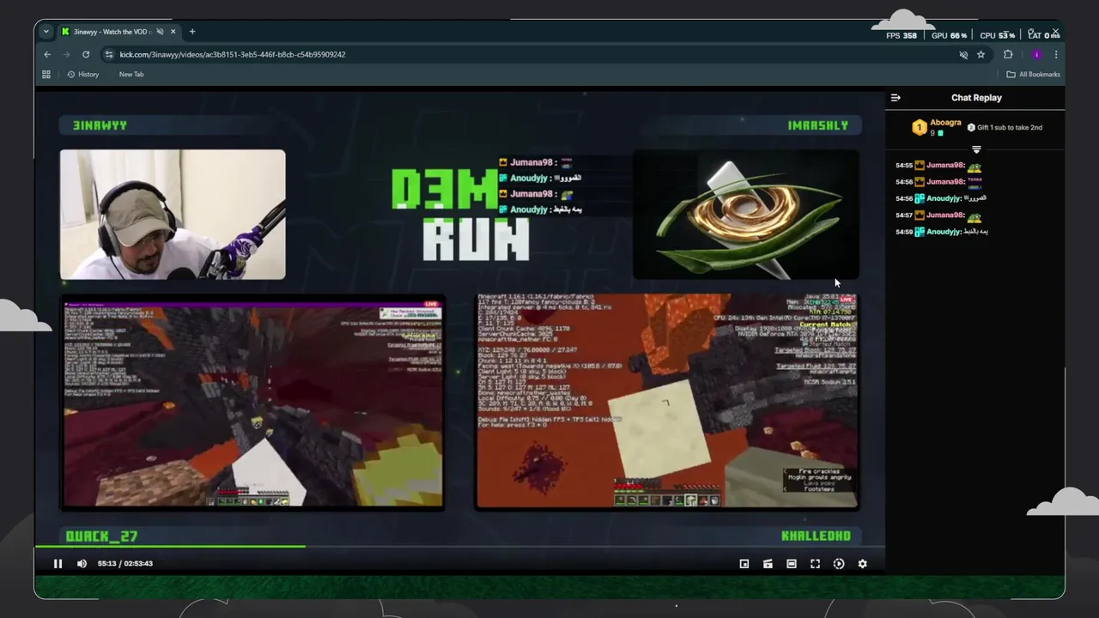Open the tab search dropdown arrow
The width and height of the screenshot is (1099, 618).
point(46,32)
